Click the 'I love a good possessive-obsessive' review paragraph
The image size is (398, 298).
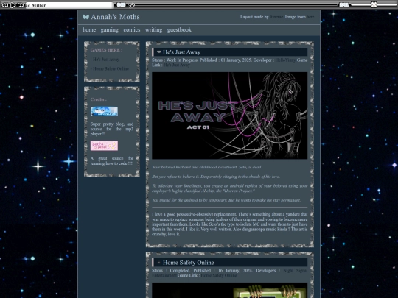229,224
